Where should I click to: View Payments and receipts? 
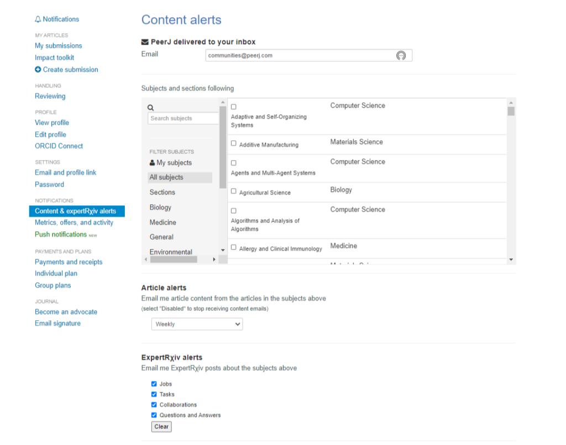tap(69, 262)
